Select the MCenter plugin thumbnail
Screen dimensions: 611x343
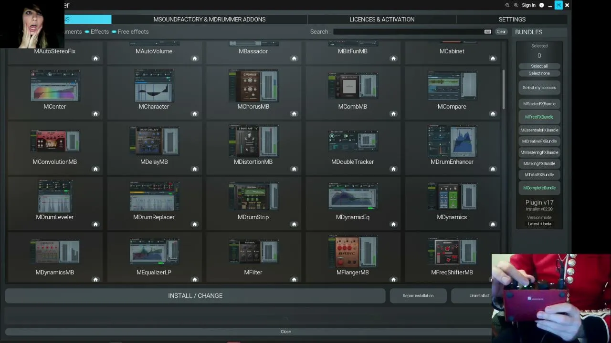click(55, 86)
